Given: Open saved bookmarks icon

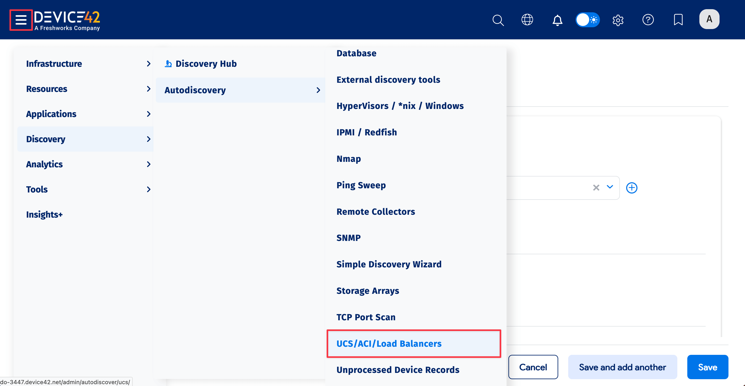Looking at the screenshot, I should pos(678,20).
